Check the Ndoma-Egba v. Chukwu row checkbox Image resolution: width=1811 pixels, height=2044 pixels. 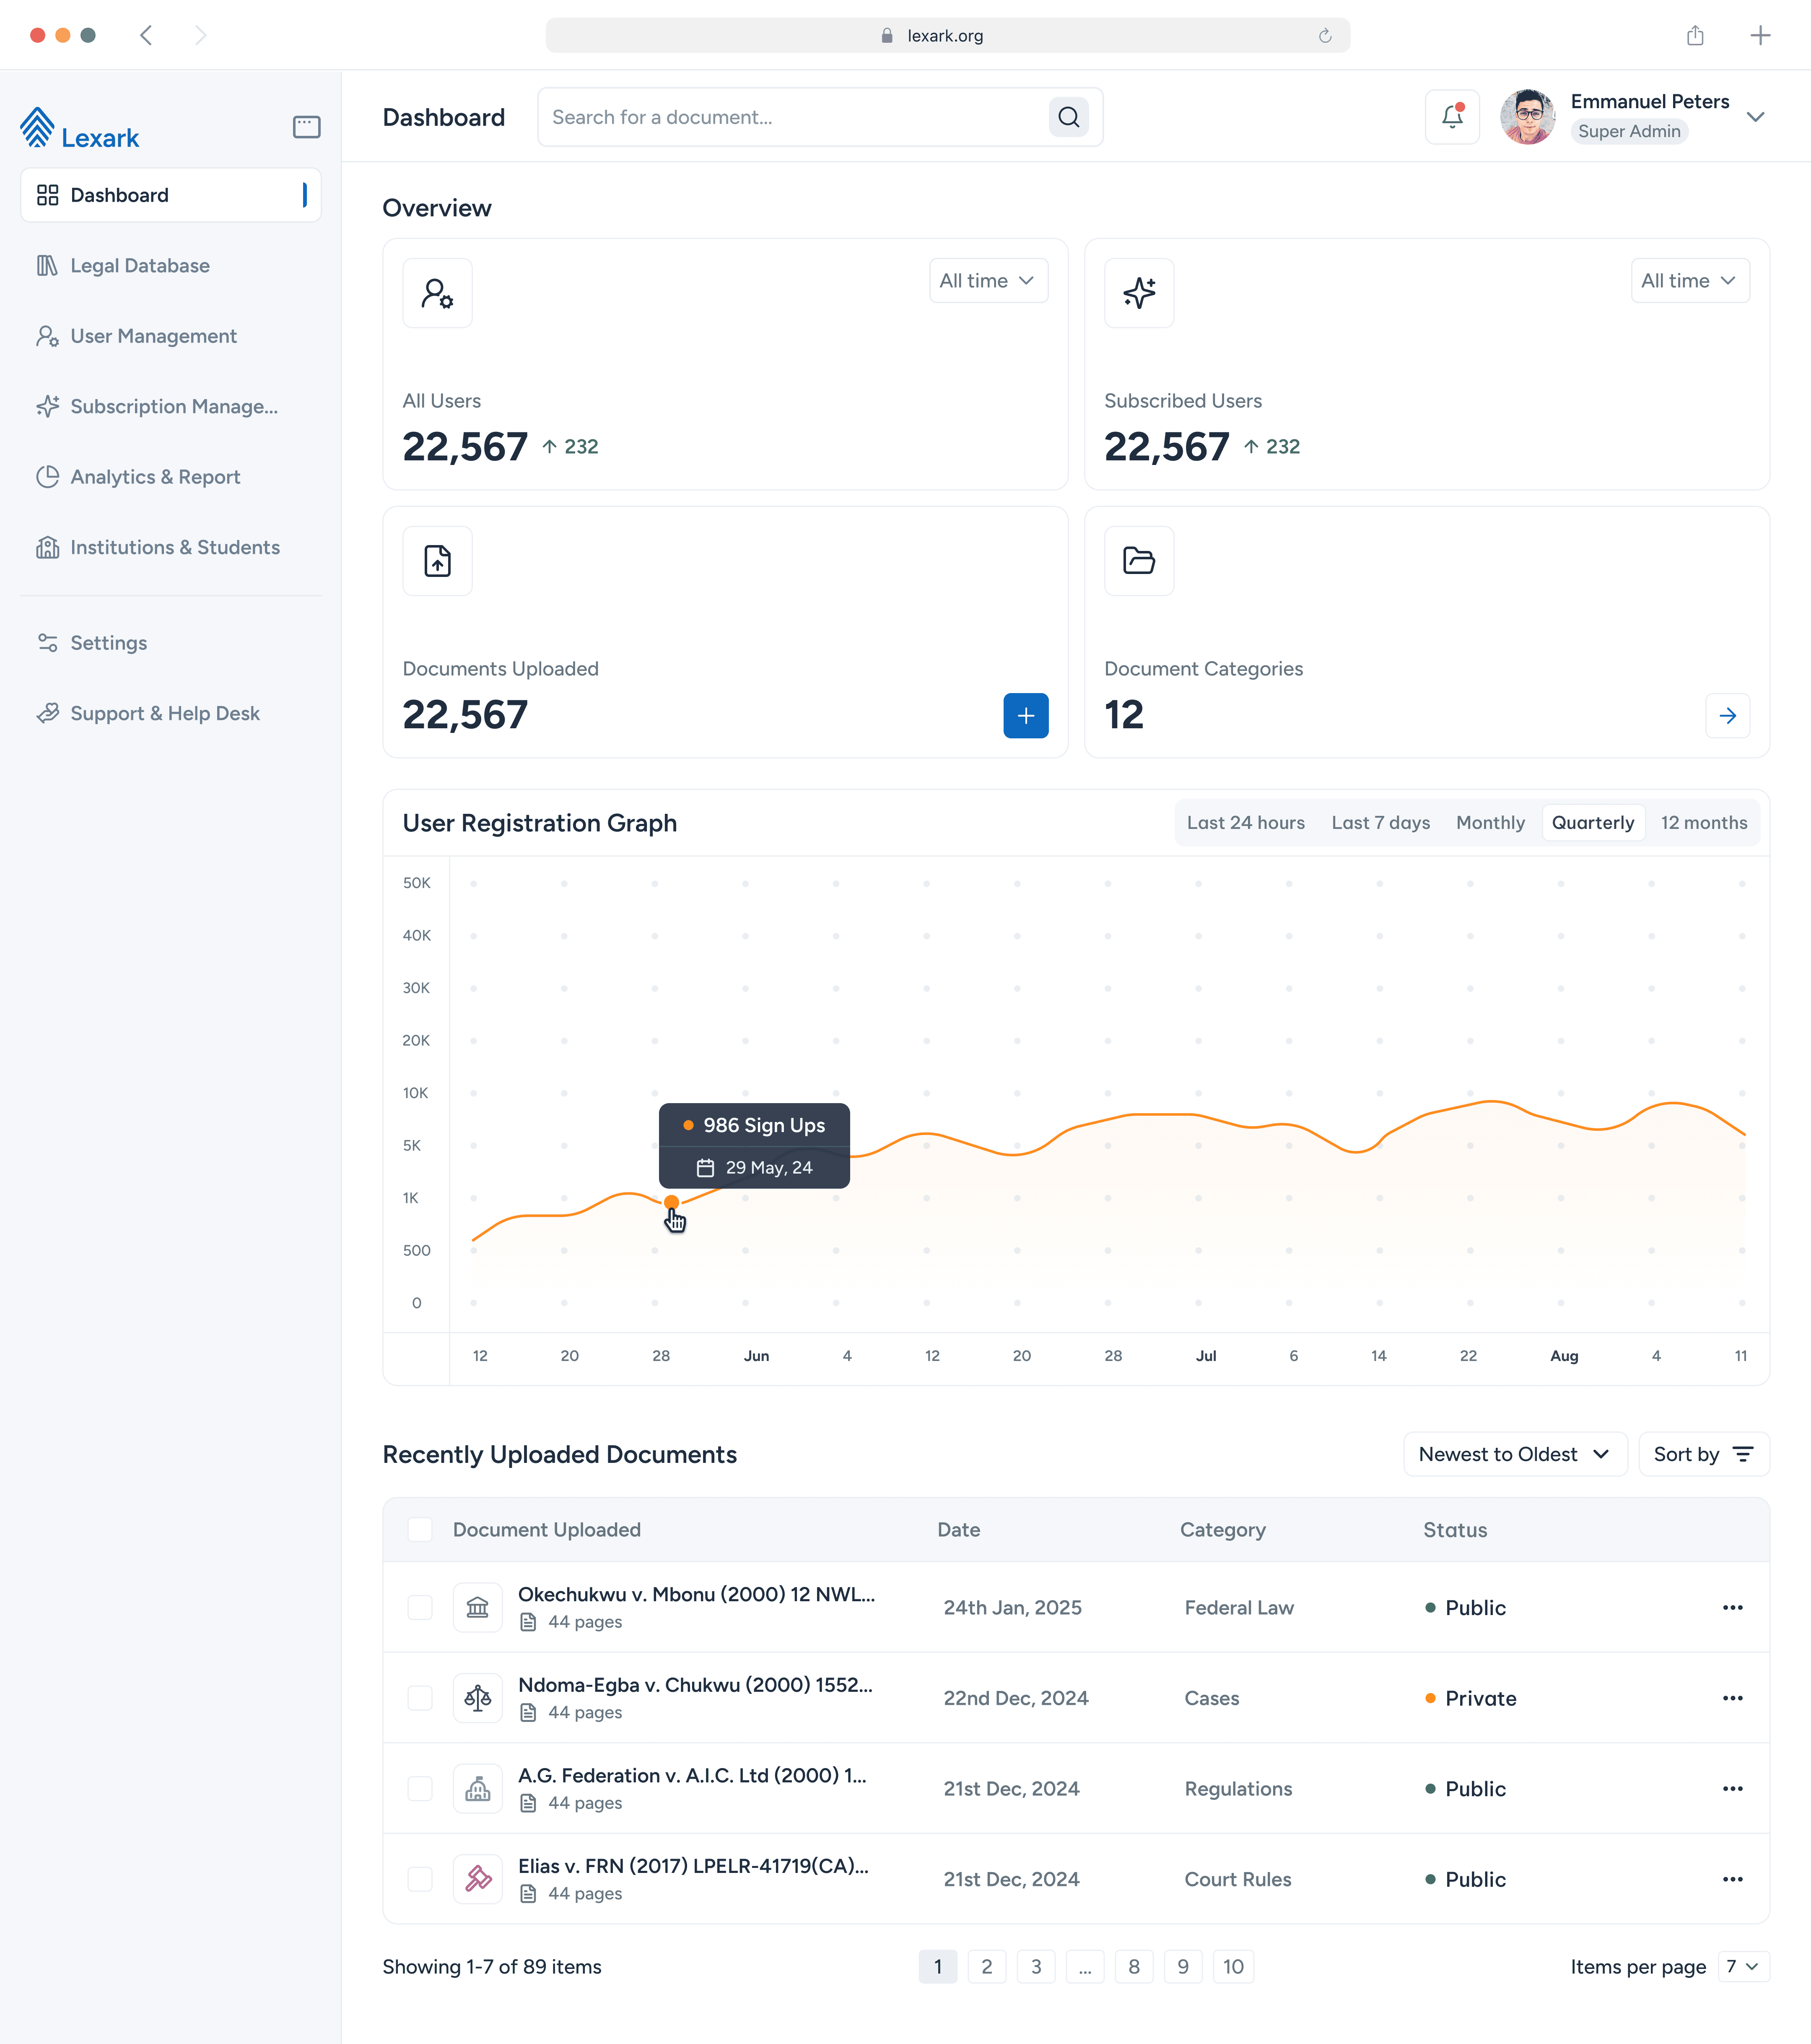[x=420, y=1699]
